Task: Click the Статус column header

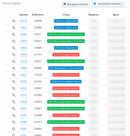Action: click(x=66, y=15)
